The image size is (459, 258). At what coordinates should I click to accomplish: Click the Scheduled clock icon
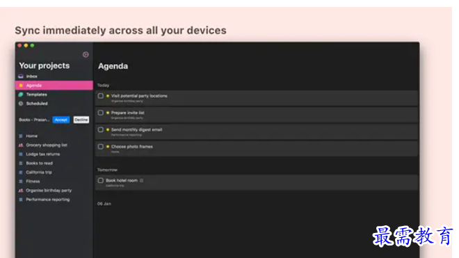(x=21, y=104)
